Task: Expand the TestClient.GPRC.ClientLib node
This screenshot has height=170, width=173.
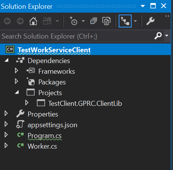Action: click(27, 103)
